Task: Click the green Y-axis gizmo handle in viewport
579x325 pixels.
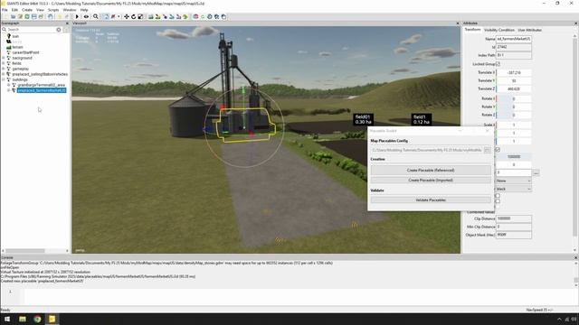Action: (243, 90)
